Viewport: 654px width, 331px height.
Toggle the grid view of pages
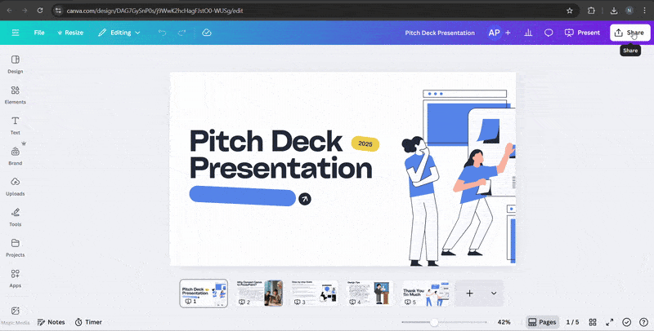tap(593, 322)
